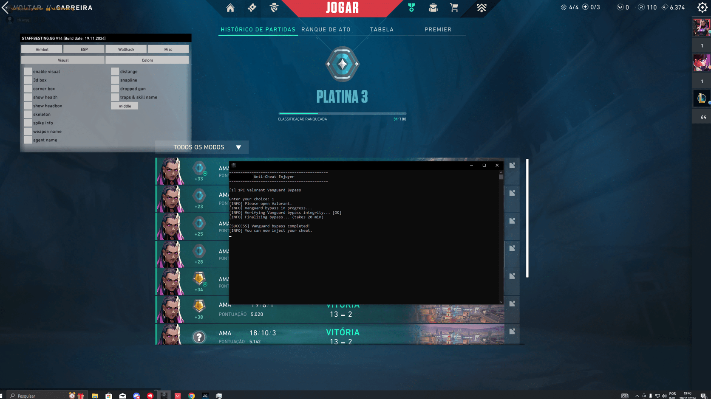The width and height of the screenshot is (711, 399).
Task: Click the gold rank badge above +38
Action: 199,306
